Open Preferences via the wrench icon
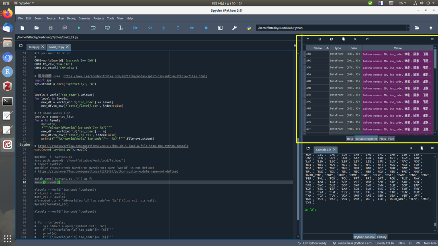Image resolution: width=438 pixels, height=246 pixels. pos(235,28)
